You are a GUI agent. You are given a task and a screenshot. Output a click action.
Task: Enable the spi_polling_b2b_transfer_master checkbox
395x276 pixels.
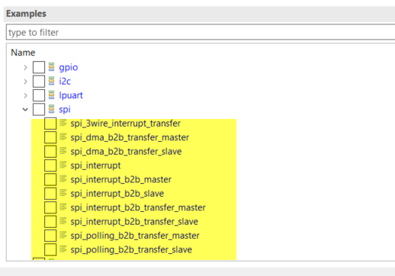click(50, 236)
